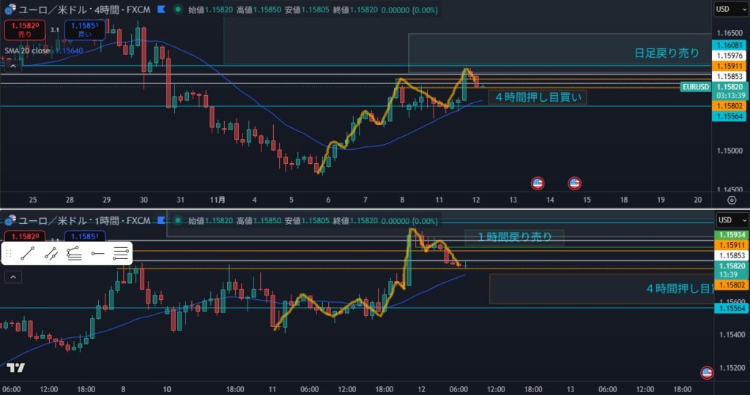Screen dimensions: 750x395
Task: Click the red 売り sell button at 1.15820
Action: tap(25, 29)
